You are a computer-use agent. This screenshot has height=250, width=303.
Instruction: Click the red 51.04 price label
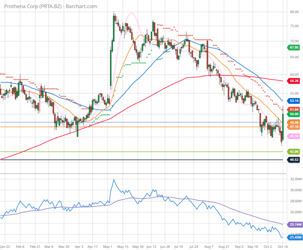[x=294, y=110]
